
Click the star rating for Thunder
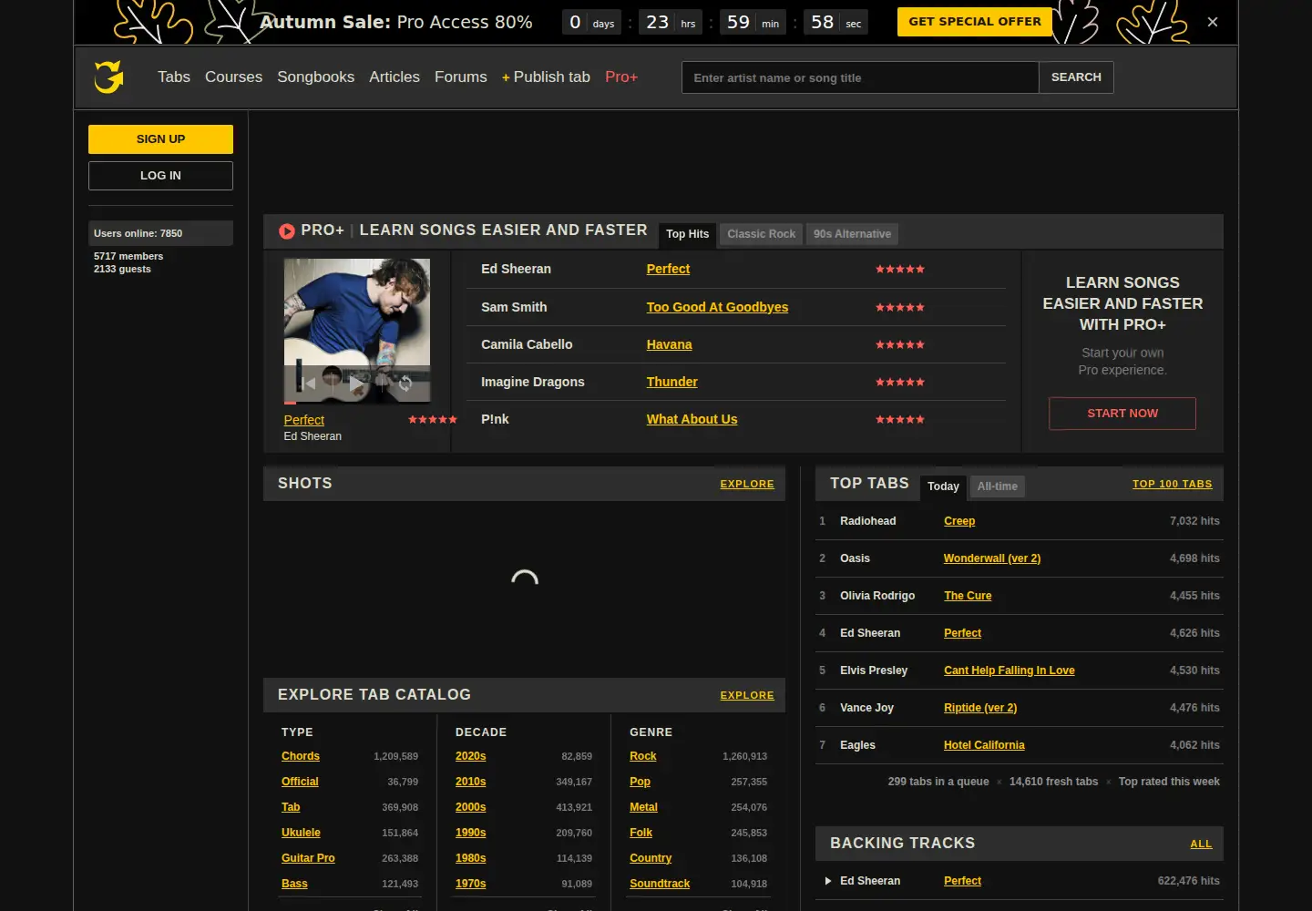[899, 383]
